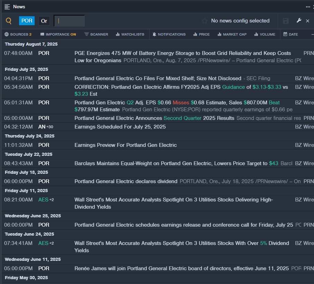The height and width of the screenshot is (284, 314).
Task: Click BZ Wire source on Mixed Shelf row
Action: (304, 78)
